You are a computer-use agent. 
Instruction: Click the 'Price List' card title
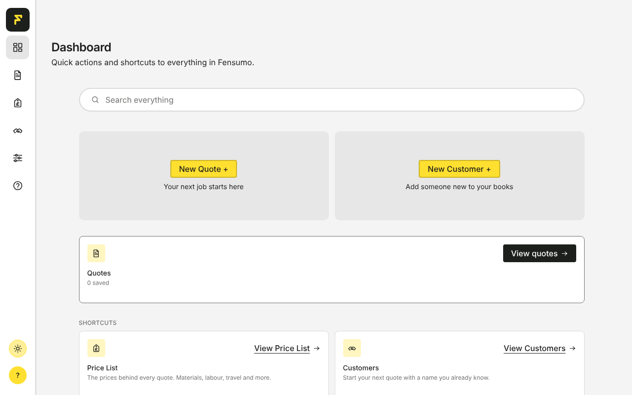tap(103, 368)
